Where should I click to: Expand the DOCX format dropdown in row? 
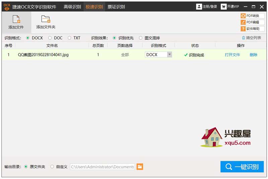click(x=169, y=55)
